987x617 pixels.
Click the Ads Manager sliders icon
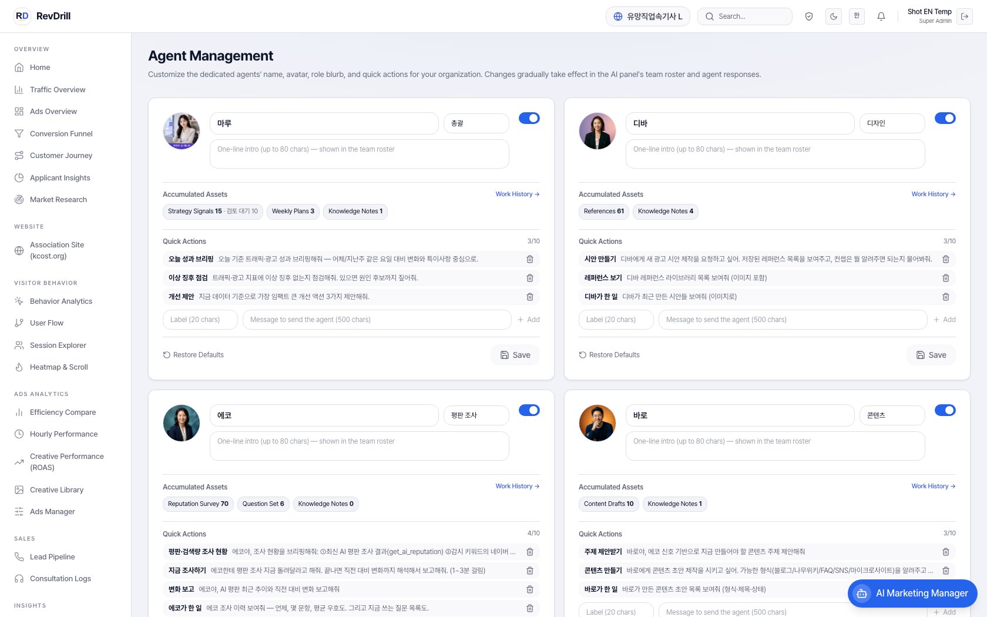pyautogui.click(x=19, y=512)
